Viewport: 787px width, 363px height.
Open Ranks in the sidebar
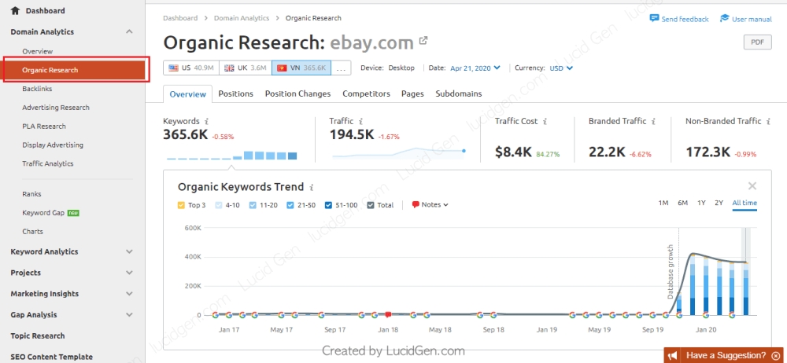click(x=31, y=194)
